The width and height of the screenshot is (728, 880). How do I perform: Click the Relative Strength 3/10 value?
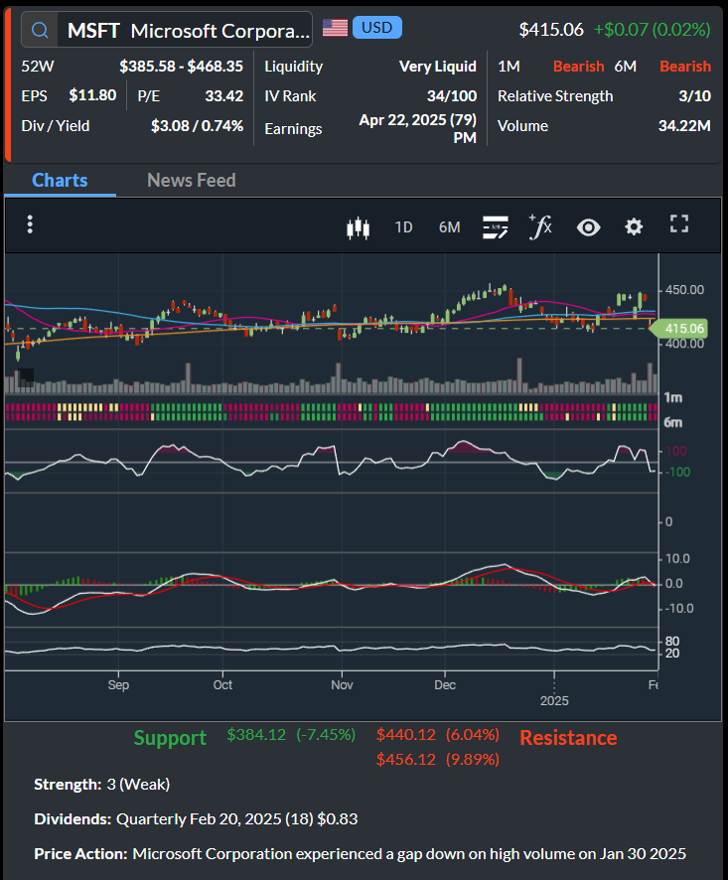[x=695, y=96]
